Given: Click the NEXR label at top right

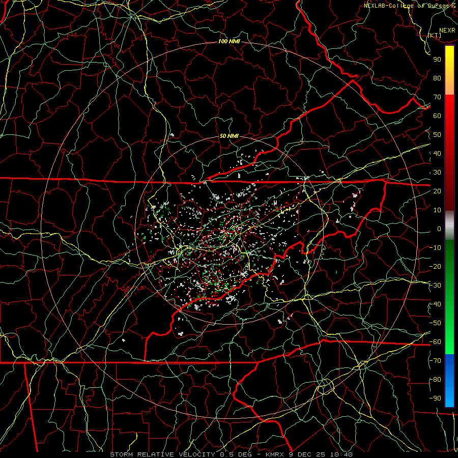Looking at the screenshot, I should pyautogui.click(x=447, y=31).
